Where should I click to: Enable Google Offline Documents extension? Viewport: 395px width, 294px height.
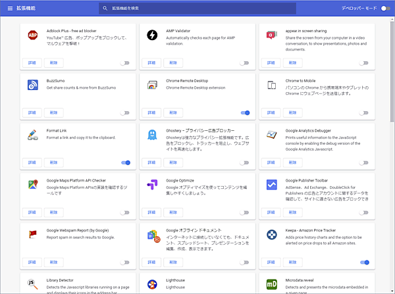pos(244,262)
